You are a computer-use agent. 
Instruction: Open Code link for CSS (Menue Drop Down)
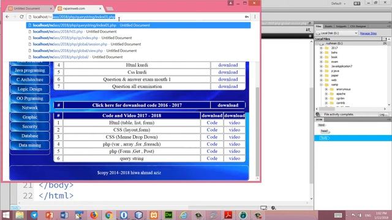[x=212, y=137]
